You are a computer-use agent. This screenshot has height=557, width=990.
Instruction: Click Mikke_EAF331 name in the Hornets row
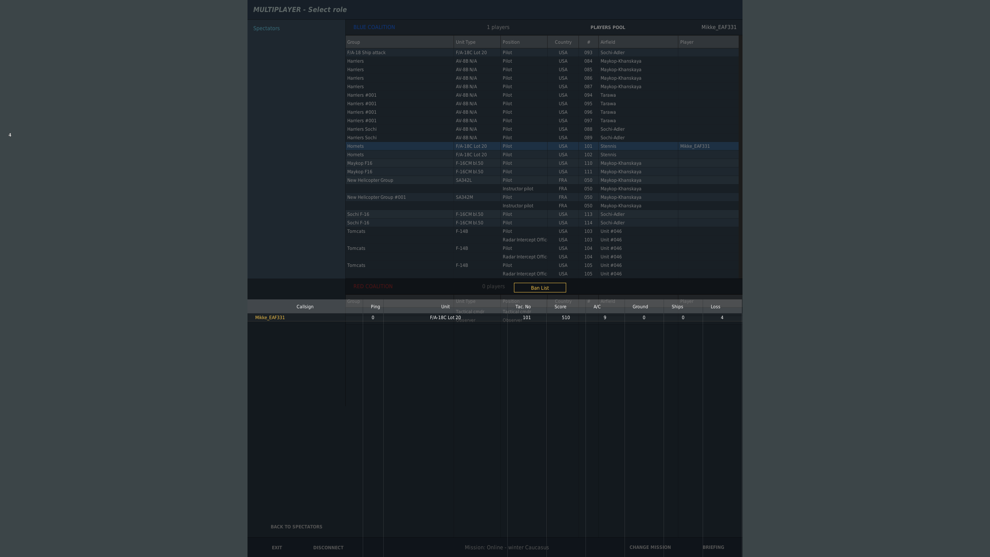coord(695,146)
